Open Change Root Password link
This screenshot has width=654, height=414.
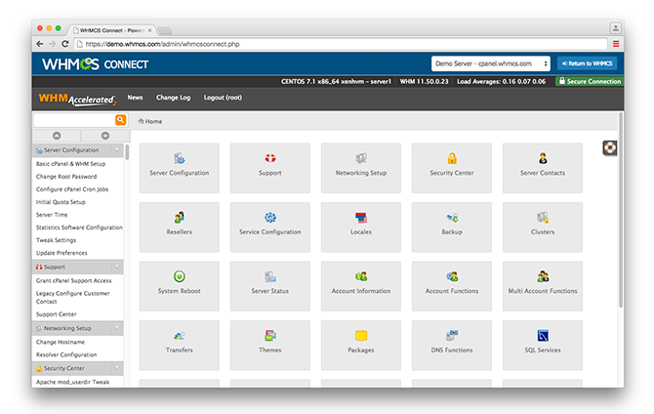(x=66, y=177)
